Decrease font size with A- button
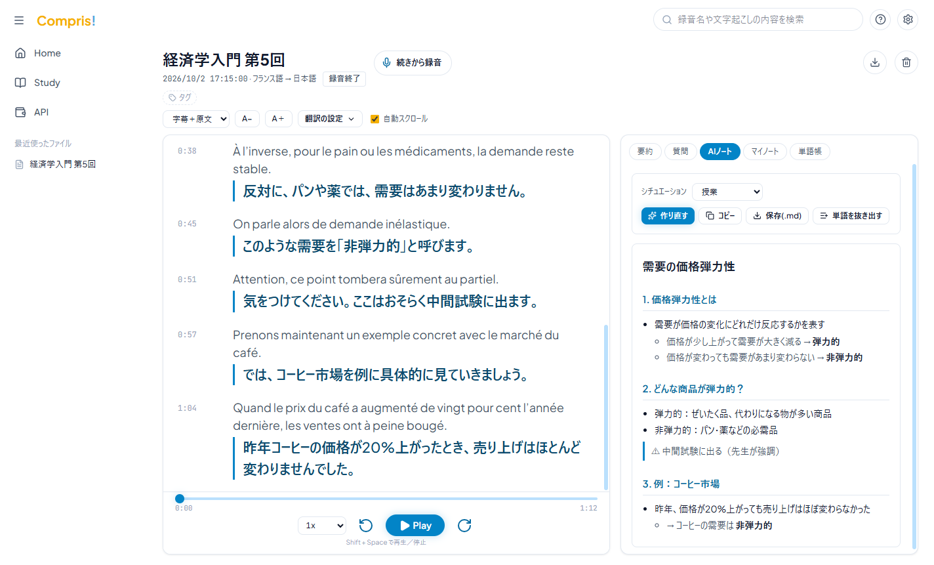The height and width of the screenshot is (565, 934). coord(247,119)
